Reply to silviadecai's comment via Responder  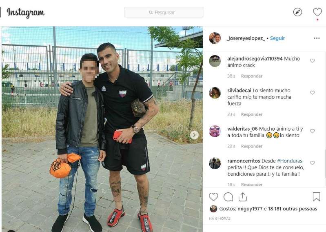click(252, 114)
